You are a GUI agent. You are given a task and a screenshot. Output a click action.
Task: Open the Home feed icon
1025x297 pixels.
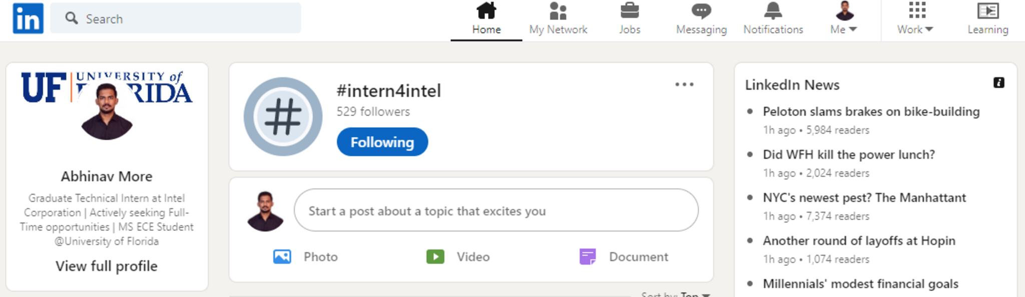pos(486,11)
